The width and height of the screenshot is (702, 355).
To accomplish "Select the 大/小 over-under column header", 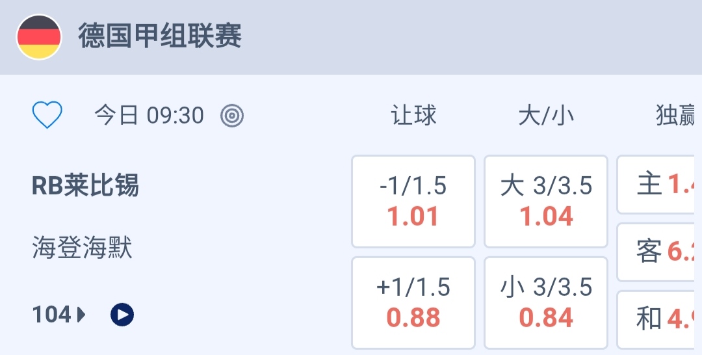I will [546, 116].
